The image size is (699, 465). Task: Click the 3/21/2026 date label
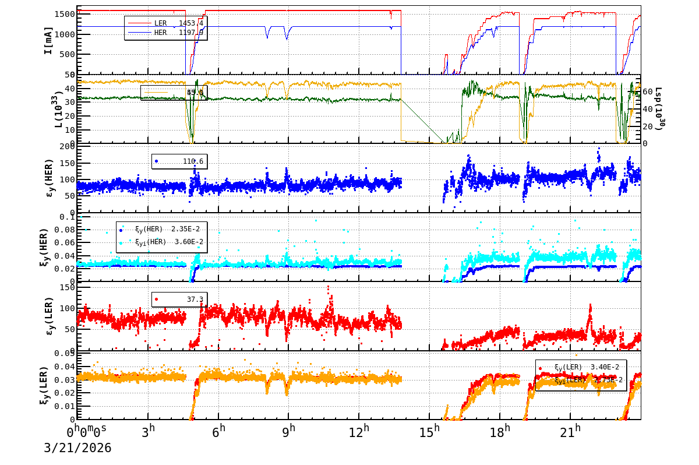77,448
